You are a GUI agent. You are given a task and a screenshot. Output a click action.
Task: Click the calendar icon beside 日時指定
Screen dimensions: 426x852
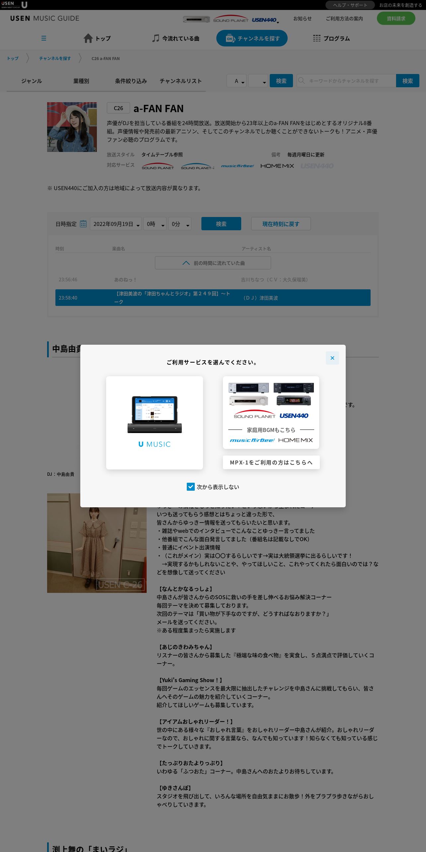pyautogui.click(x=83, y=224)
